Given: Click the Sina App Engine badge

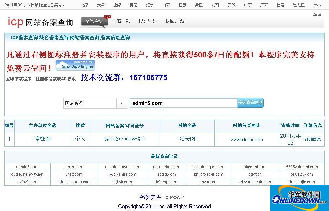Looking at the screenshot, I should click(x=75, y=65).
